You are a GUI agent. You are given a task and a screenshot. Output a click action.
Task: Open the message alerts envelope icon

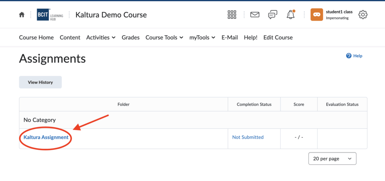tap(255, 15)
